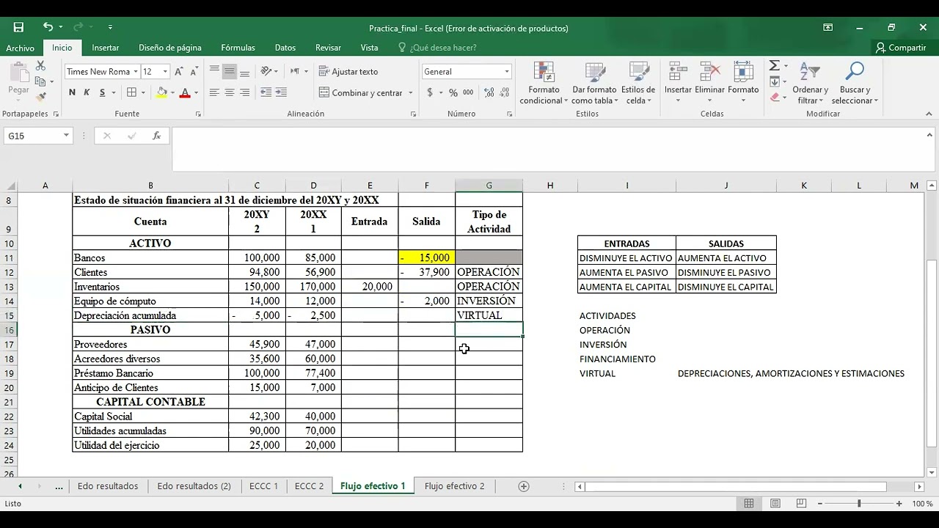939x528 pixels.
Task: Click Combinar y centrar button
Action: 361,92
